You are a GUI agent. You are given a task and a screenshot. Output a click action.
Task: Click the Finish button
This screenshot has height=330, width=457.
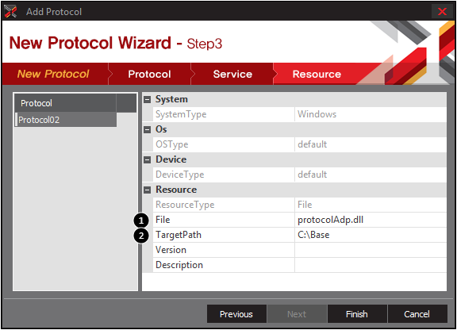pos(357,314)
